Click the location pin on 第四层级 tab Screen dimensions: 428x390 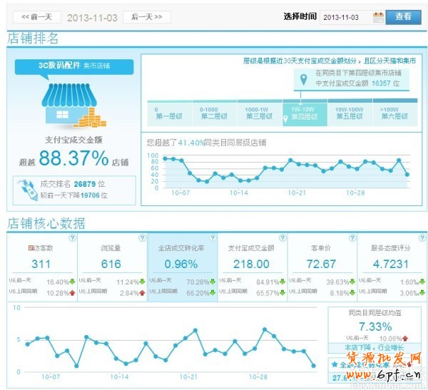coord(287,118)
